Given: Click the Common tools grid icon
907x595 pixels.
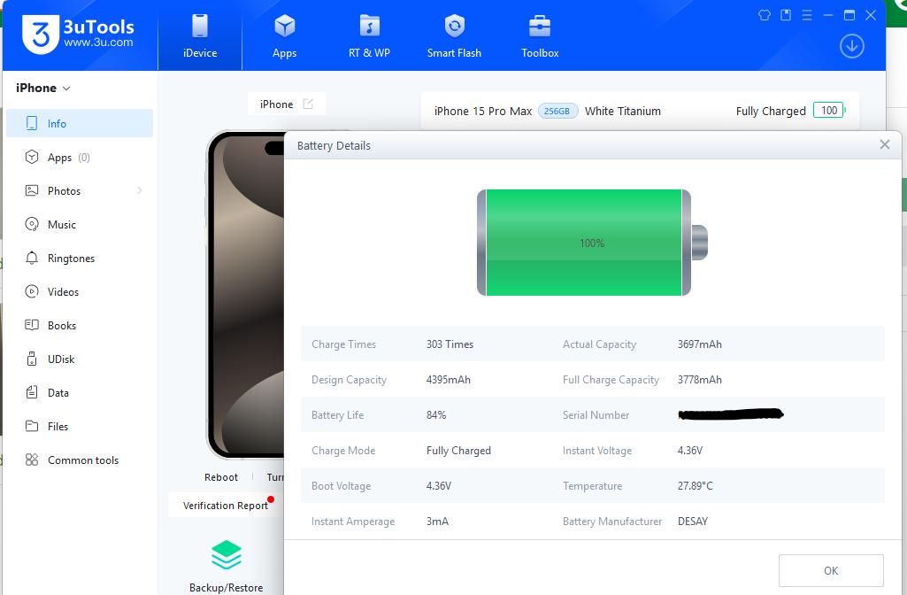Looking at the screenshot, I should coord(32,460).
